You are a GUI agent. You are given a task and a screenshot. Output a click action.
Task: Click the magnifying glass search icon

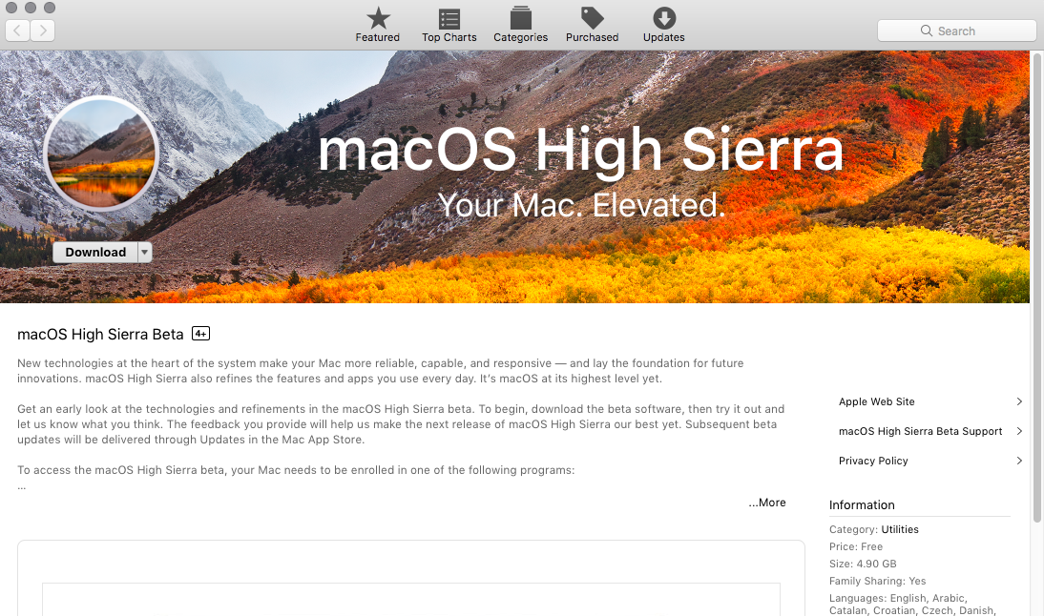[926, 31]
